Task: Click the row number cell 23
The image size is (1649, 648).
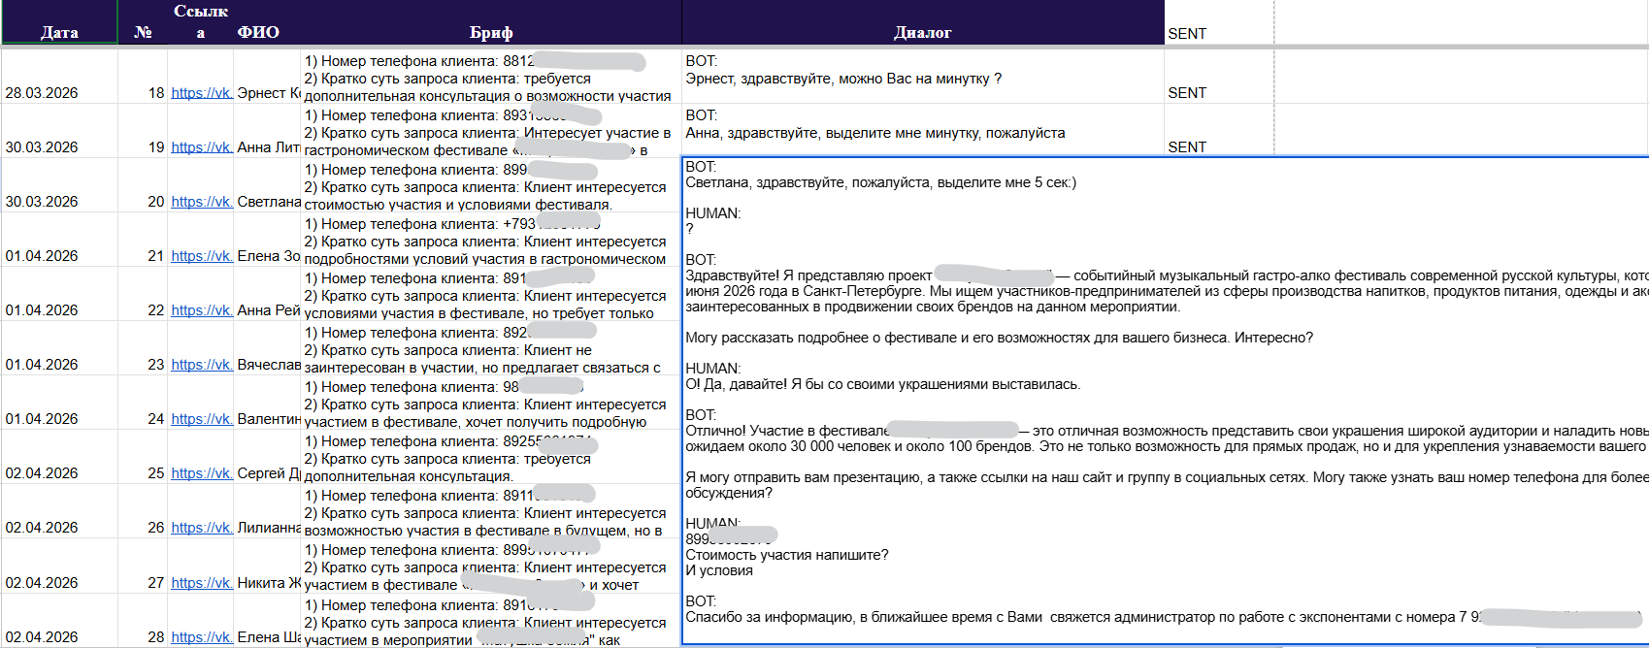Action: 143,348
